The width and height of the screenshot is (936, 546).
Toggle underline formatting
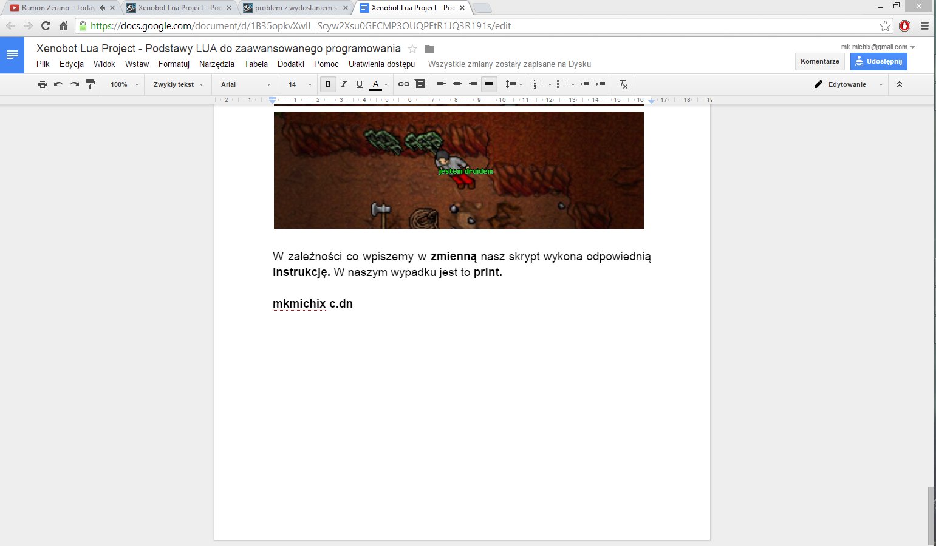(360, 84)
